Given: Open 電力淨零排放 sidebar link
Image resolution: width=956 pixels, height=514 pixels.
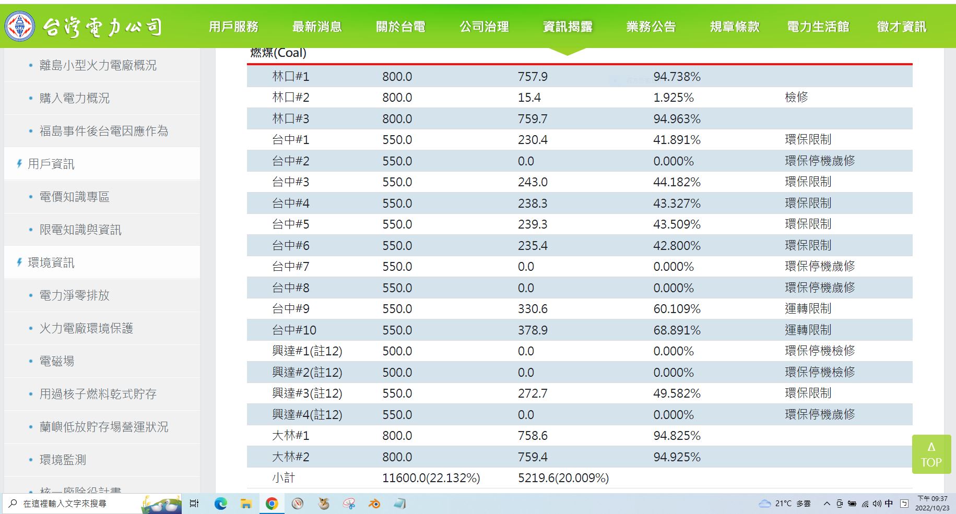Looking at the screenshot, I should click(75, 295).
